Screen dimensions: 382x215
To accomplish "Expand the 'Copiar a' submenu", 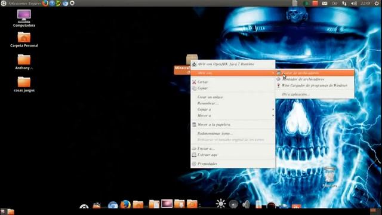I will (x=233, y=109).
